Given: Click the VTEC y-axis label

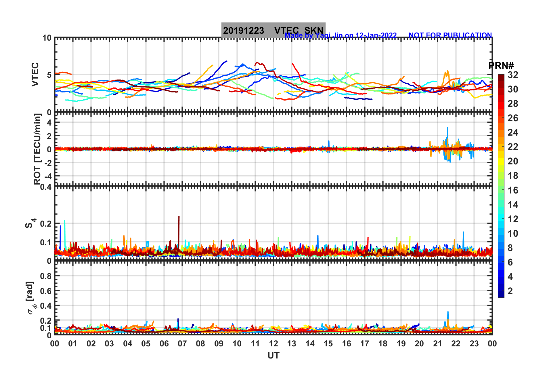Looking at the screenshot, I should (x=35, y=75).
